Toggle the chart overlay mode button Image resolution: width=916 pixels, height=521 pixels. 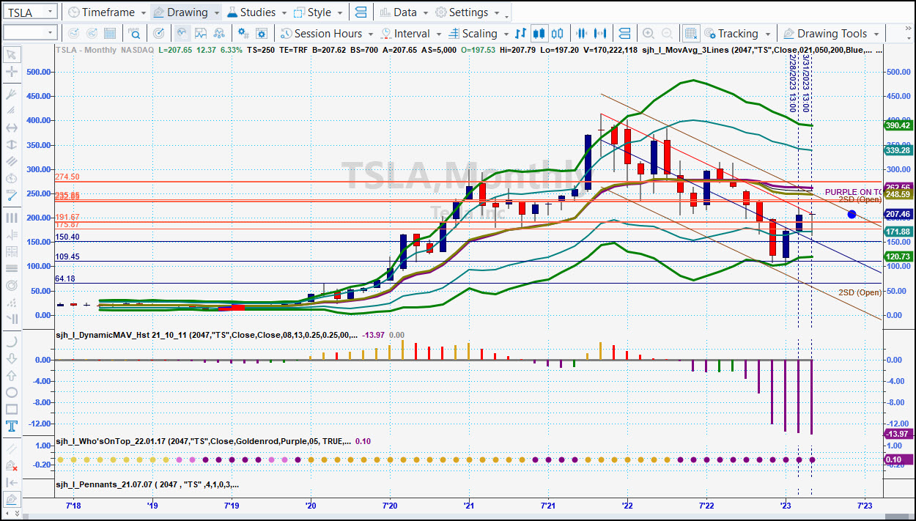181,33
